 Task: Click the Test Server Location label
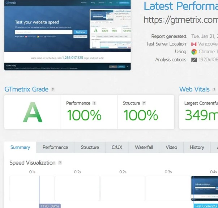[x=167, y=44]
